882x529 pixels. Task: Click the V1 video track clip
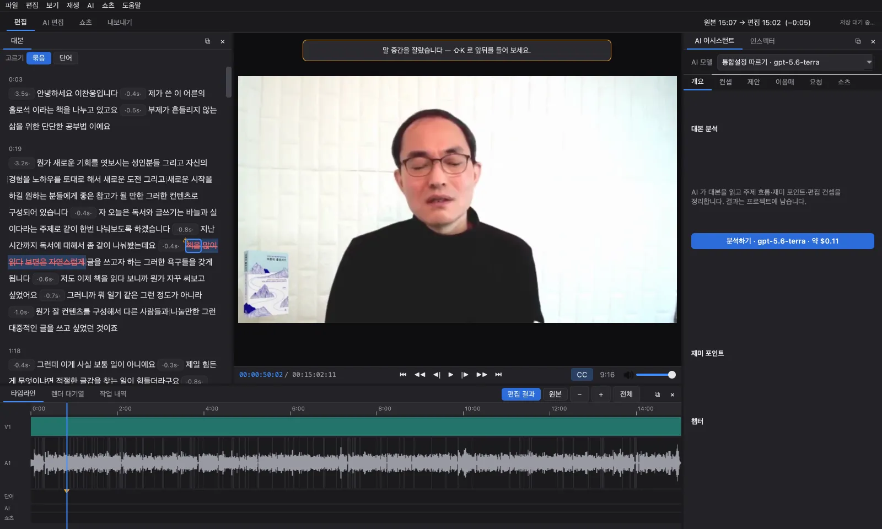pyautogui.click(x=356, y=427)
